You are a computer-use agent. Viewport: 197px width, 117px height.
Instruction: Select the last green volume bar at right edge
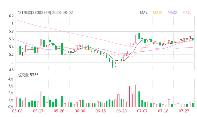click(193, 105)
